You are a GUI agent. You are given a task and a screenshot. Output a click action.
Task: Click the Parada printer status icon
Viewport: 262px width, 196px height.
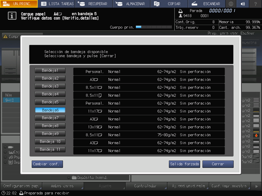180,11
